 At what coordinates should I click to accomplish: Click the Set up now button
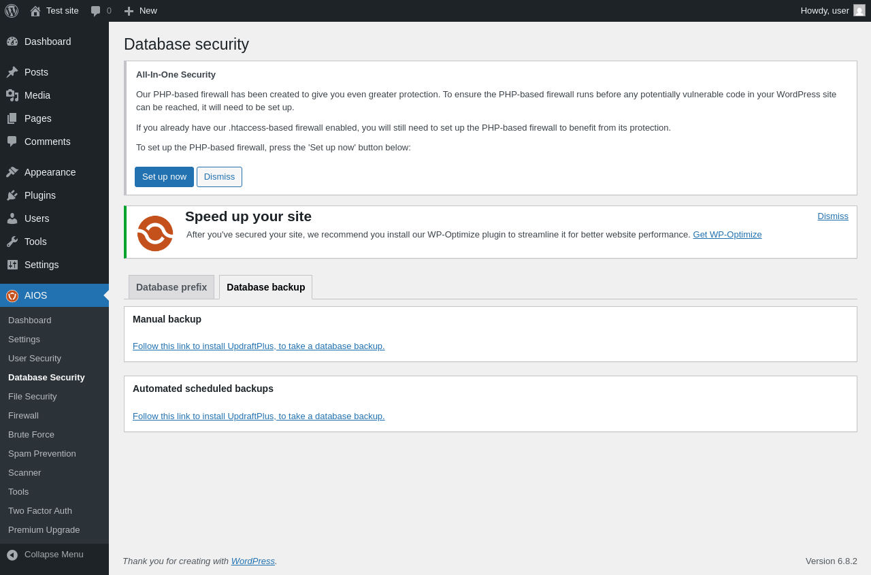pyautogui.click(x=164, y=177)
